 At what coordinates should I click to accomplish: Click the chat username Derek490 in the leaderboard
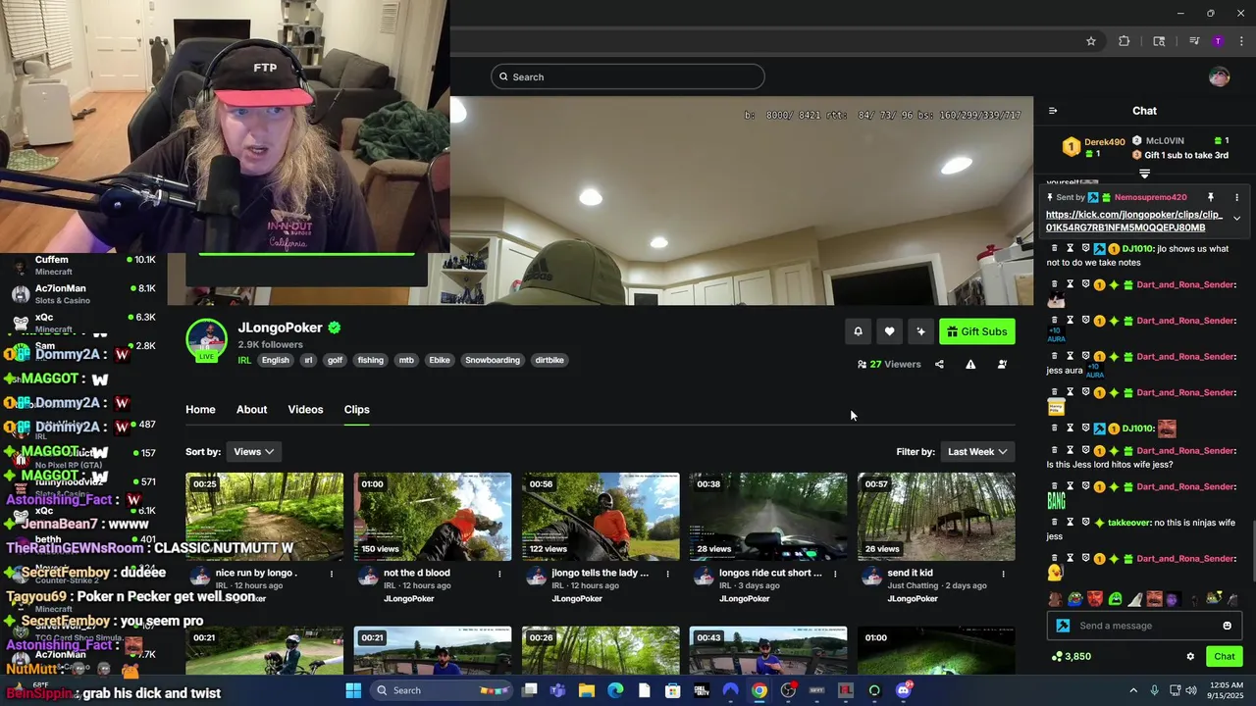pyautogui.click(x=1105, y=142)
